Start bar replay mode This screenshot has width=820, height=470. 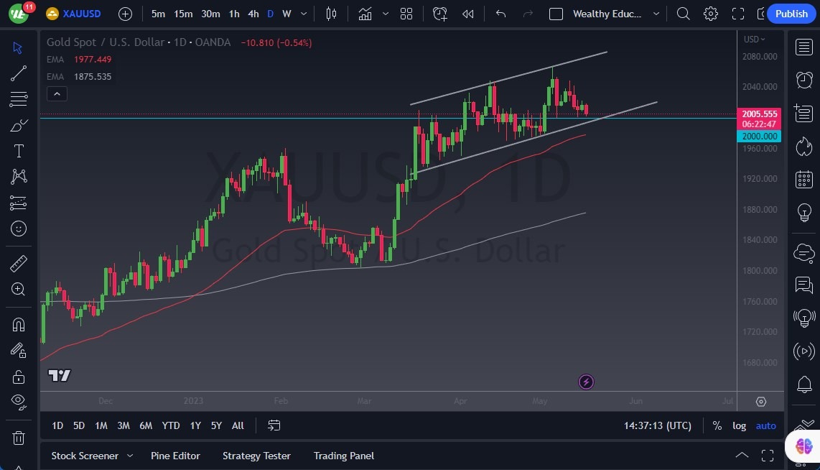(468, 14)
